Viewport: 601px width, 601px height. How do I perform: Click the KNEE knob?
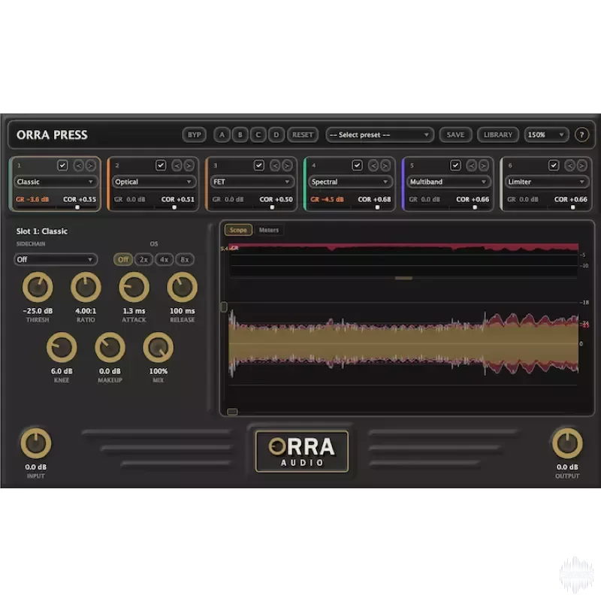tap(62, 348)
